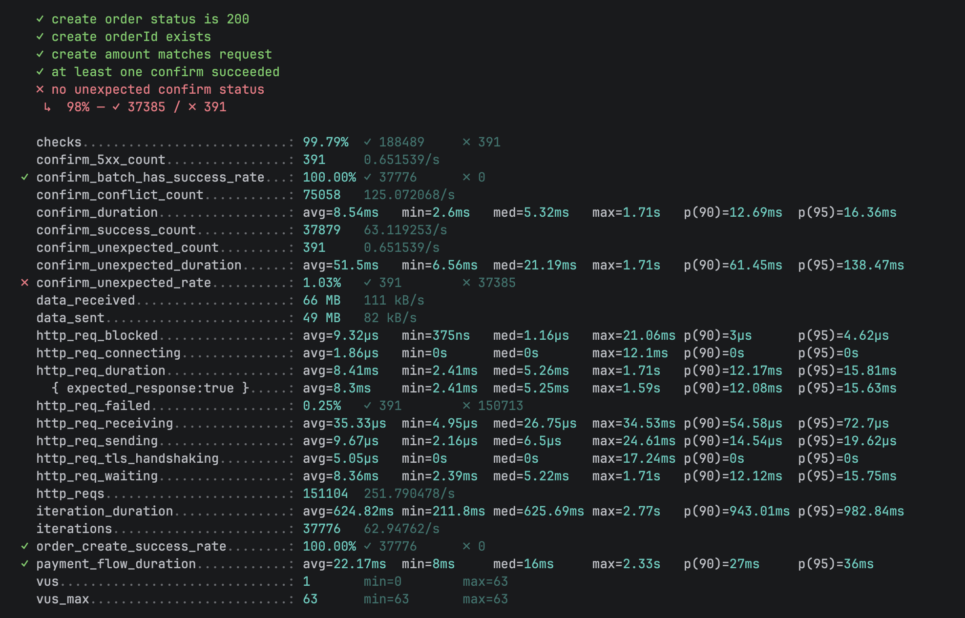Click green check next to order_create_success_rate
Image resolution: width=965 pixels, height=618 pixels.
coord(24,546)
